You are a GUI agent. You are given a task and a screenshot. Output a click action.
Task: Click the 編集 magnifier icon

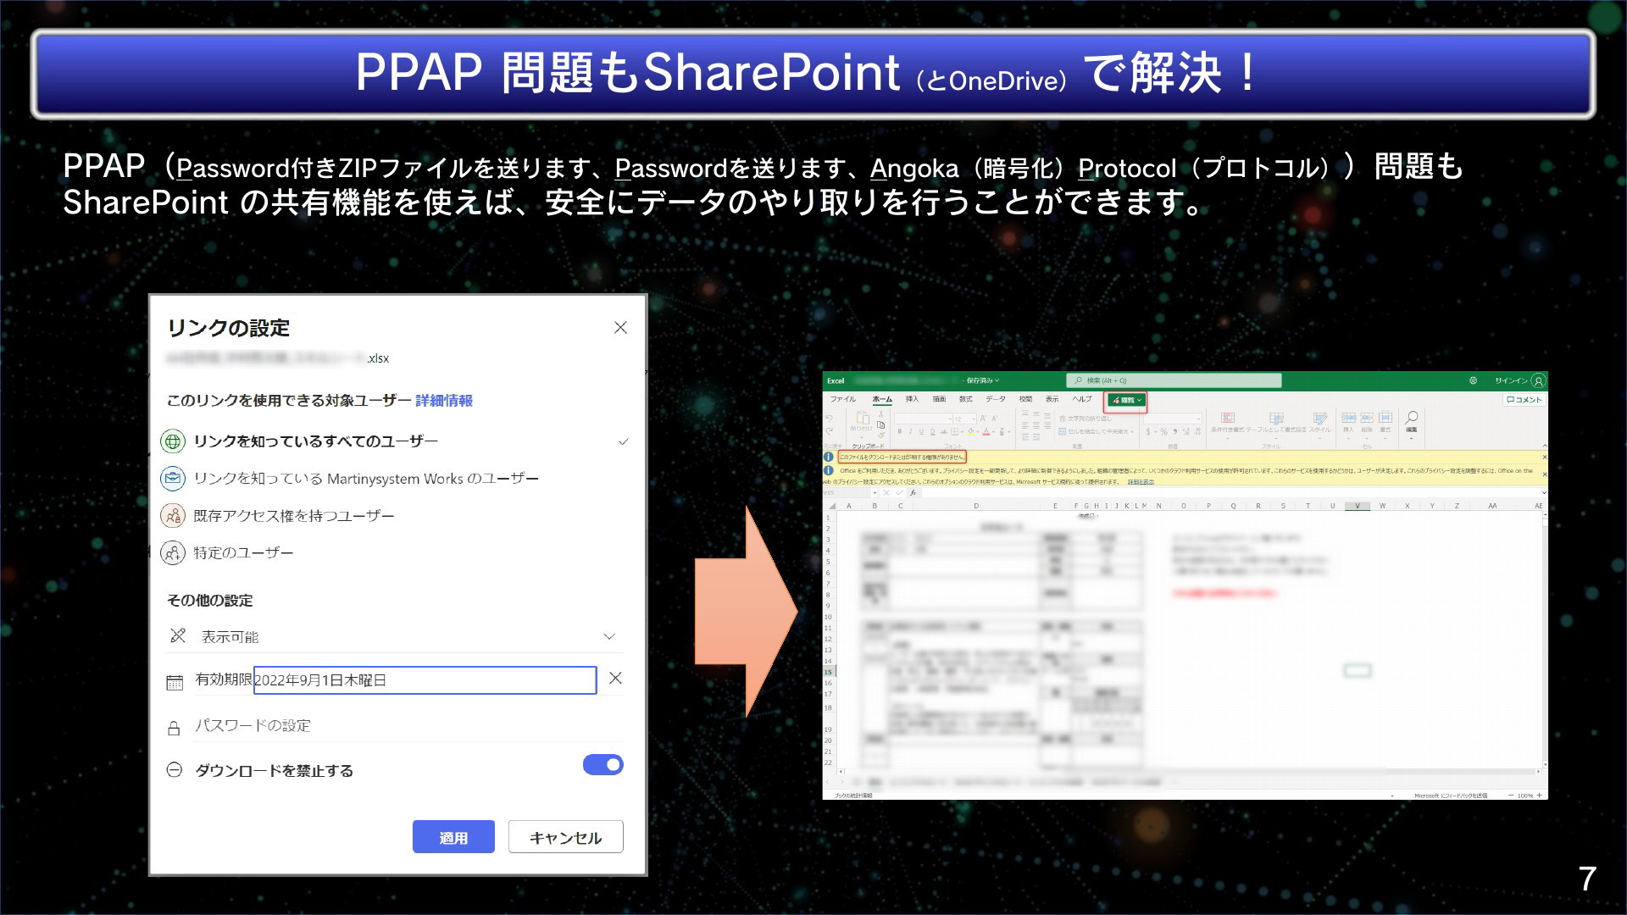(1412, 418)
